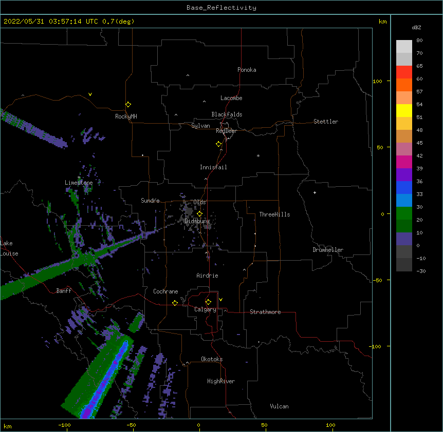Click the Airdrie label
443x432 pixels.
coord(208,276)
